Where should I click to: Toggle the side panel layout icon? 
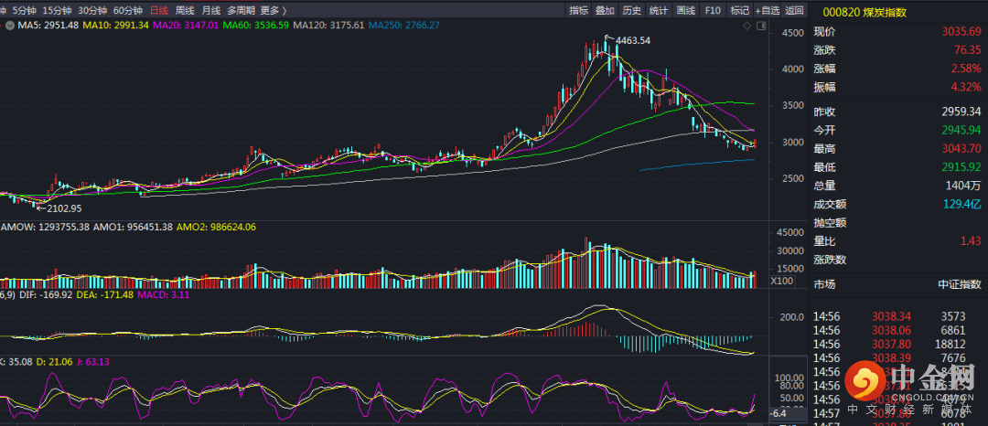(x=760, y=27)
